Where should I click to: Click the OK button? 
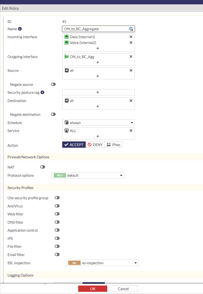(93, 289)
